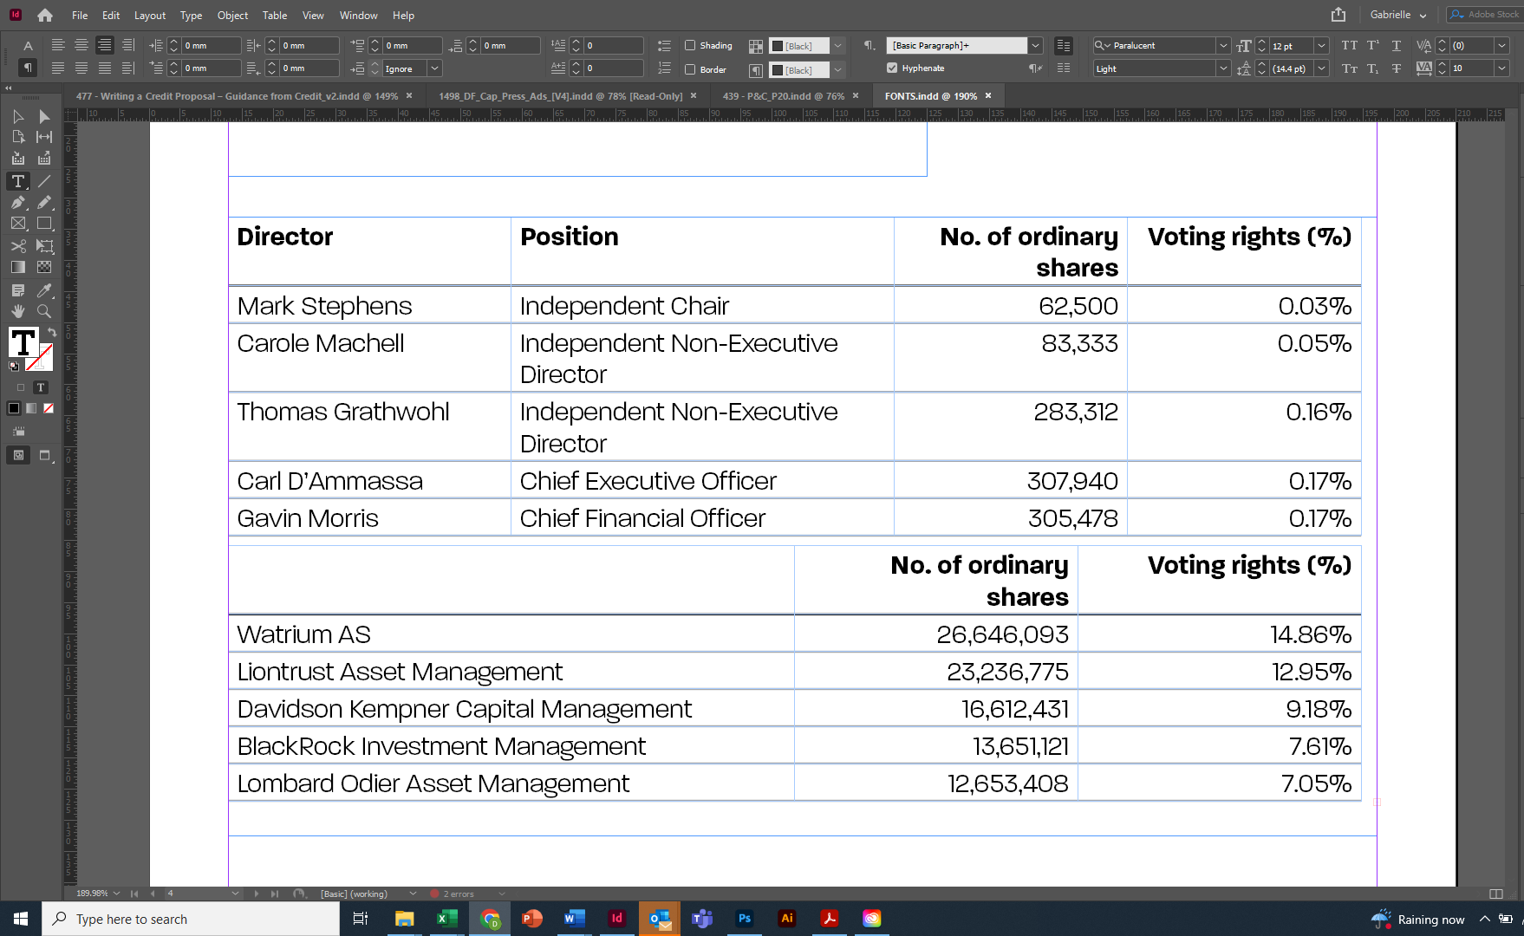Select the Zoom tool
The width and height of the screenshot is (1524, 936).
[44, 311]
